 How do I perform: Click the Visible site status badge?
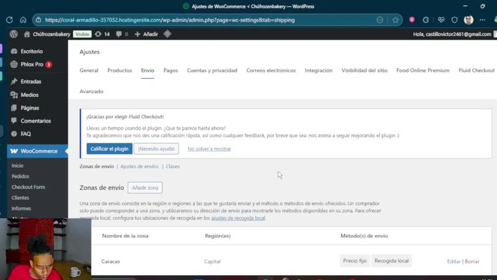pos(82,34)
